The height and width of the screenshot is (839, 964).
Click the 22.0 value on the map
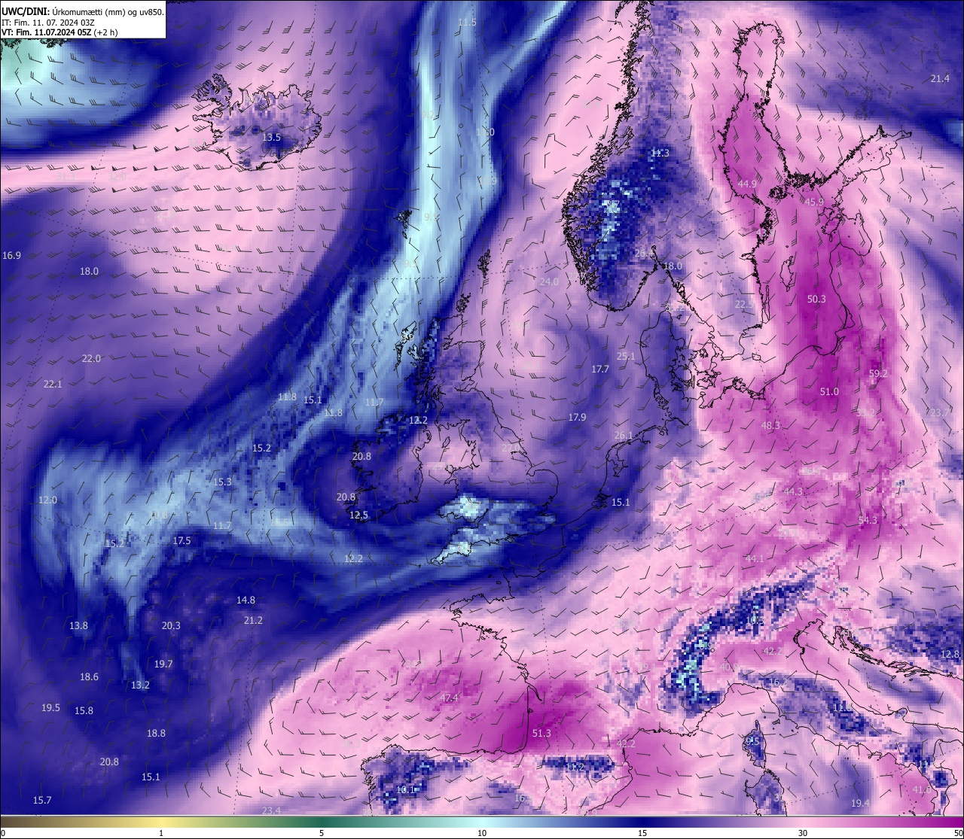91,359
